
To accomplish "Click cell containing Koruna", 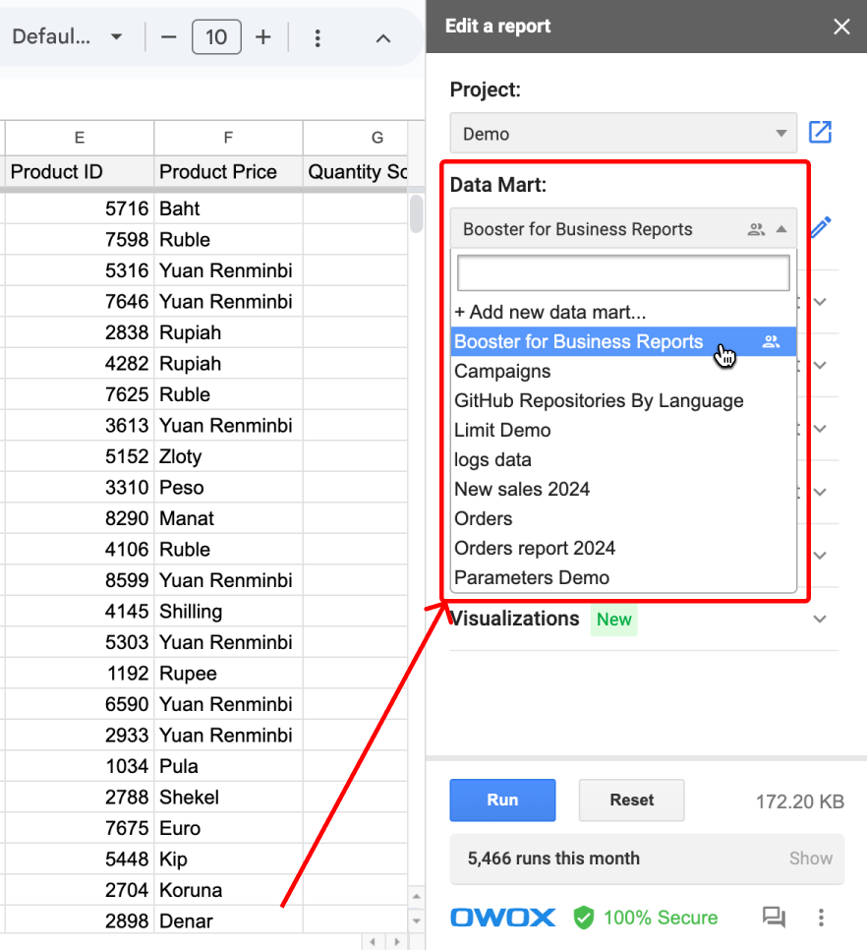I will tap(228, 890).
